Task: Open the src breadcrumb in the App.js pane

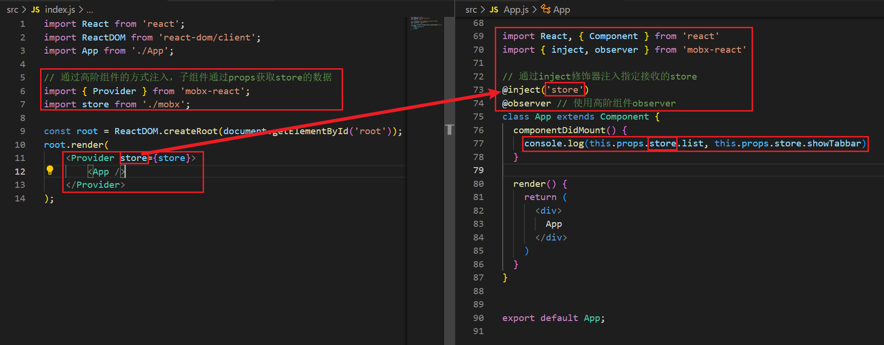Action: click(x=471, y=9)
